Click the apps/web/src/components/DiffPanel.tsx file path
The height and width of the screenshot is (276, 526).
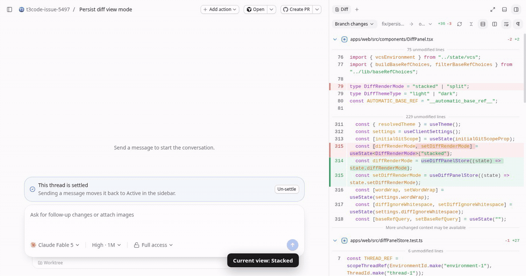coord(391,39)
